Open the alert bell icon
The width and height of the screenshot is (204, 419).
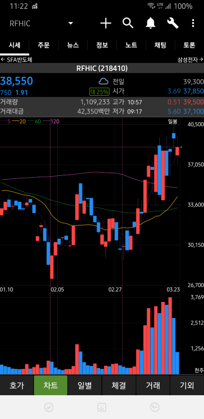[x=151, y=23]
